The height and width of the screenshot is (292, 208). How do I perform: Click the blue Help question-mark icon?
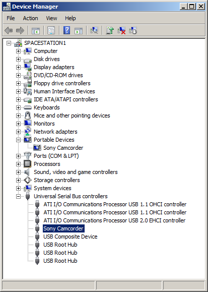coord(66,30)
